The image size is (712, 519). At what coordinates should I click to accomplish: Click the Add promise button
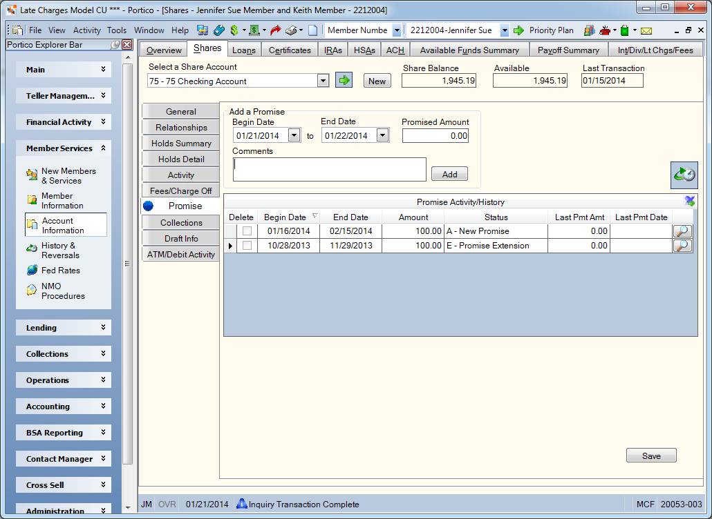[449, 174]
